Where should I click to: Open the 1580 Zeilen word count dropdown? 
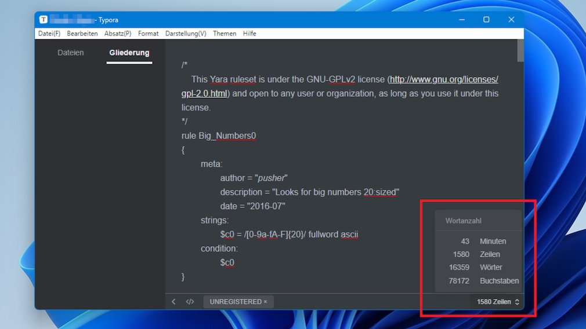498,302
